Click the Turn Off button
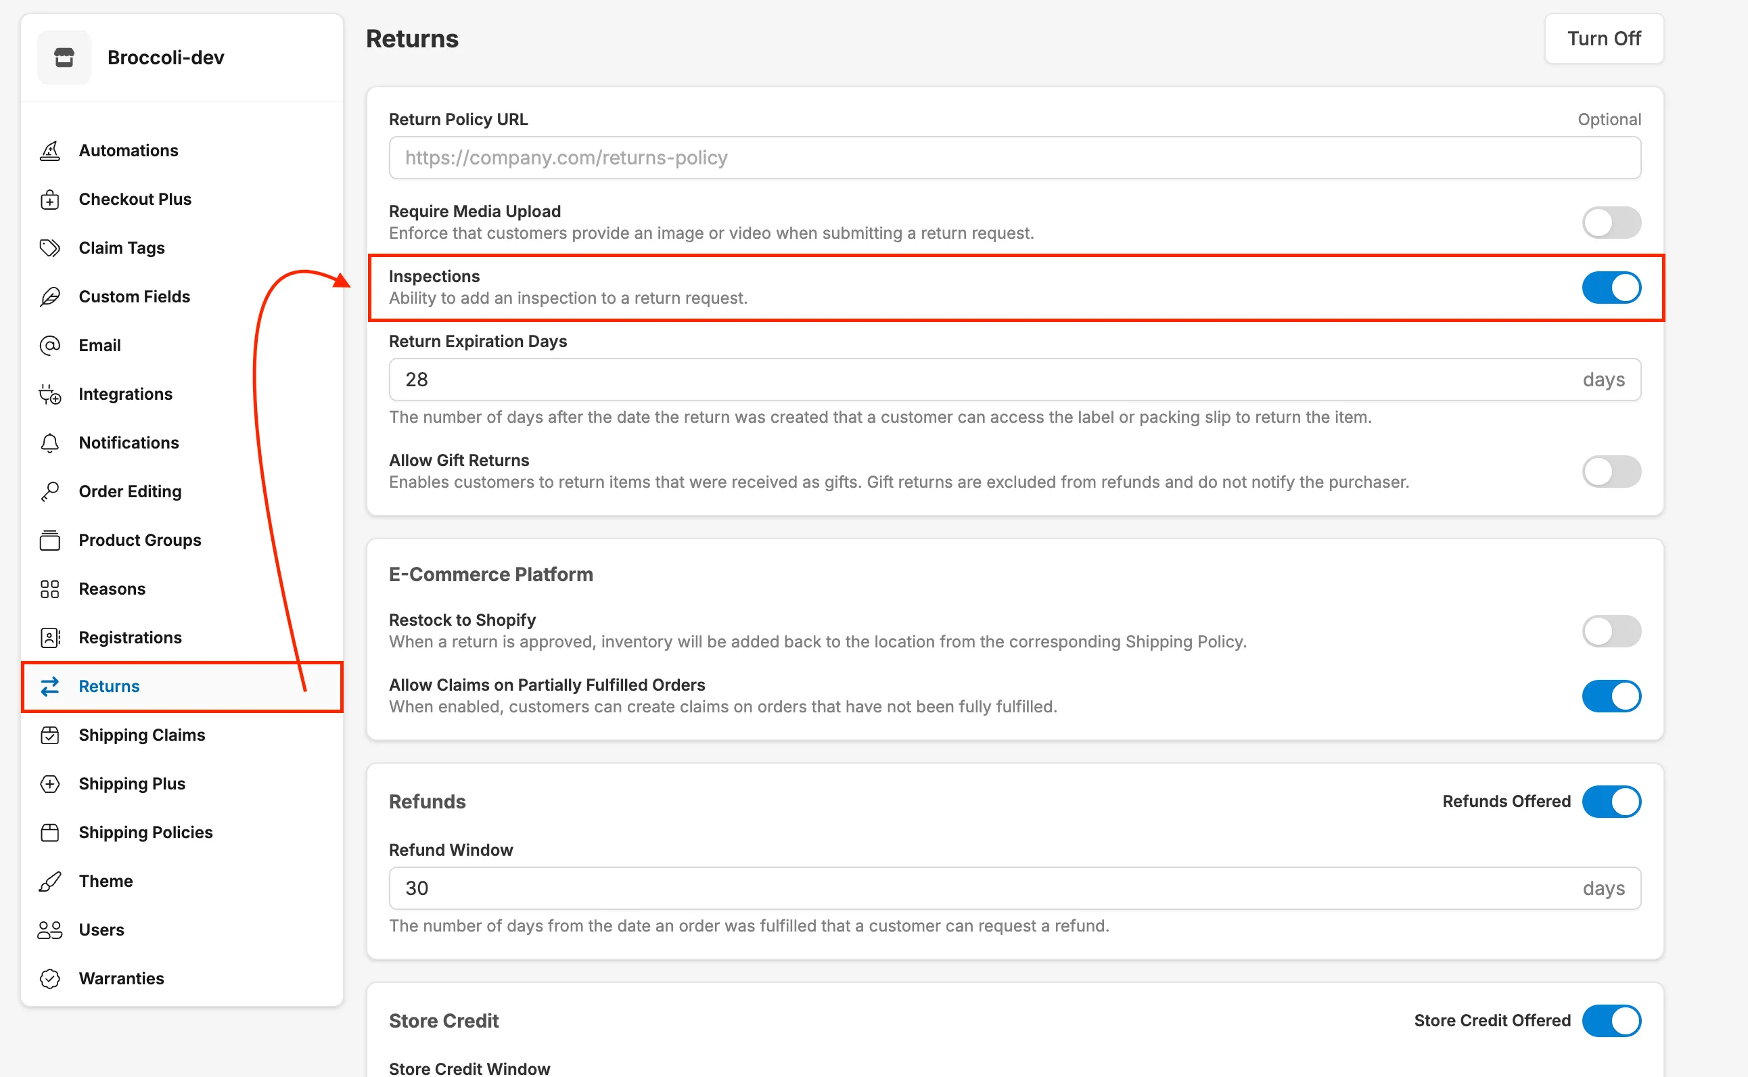1748x1077 pixels. tap(1603, 39)
